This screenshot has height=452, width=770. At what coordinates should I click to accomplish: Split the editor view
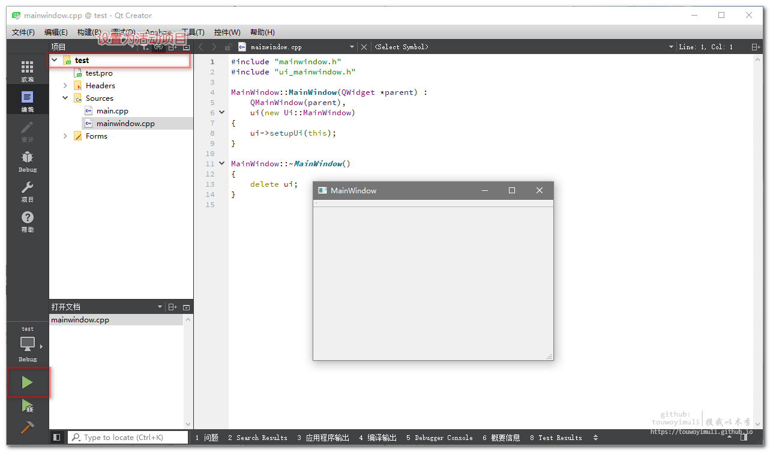pos(756,47)
